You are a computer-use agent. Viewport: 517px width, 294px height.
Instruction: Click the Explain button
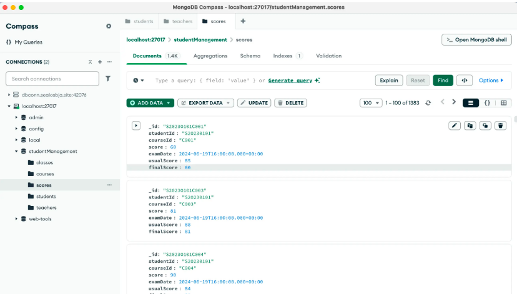click(x=389, y=81)
